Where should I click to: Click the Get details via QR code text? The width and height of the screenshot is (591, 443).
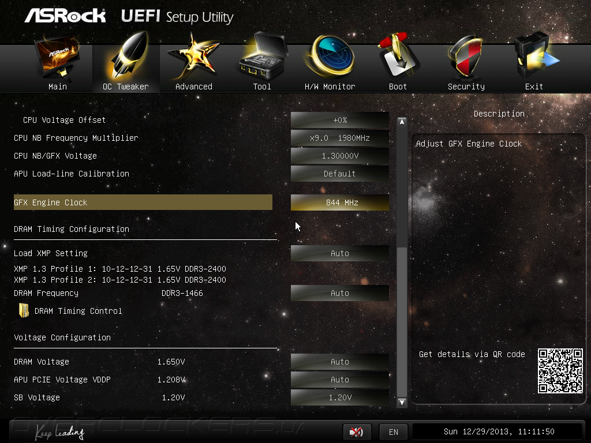(472, 354)
